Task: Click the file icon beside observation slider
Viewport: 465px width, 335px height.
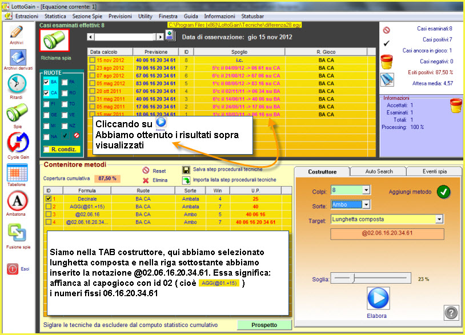Action: [170, 36]
